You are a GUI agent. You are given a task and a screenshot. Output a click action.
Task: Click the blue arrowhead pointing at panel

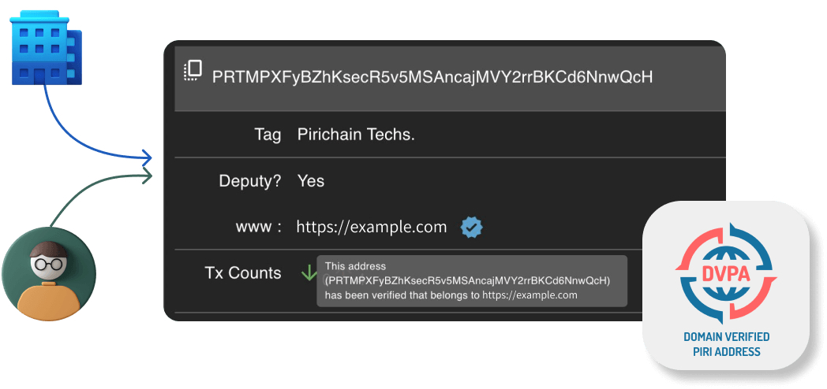tap(147, 157)
